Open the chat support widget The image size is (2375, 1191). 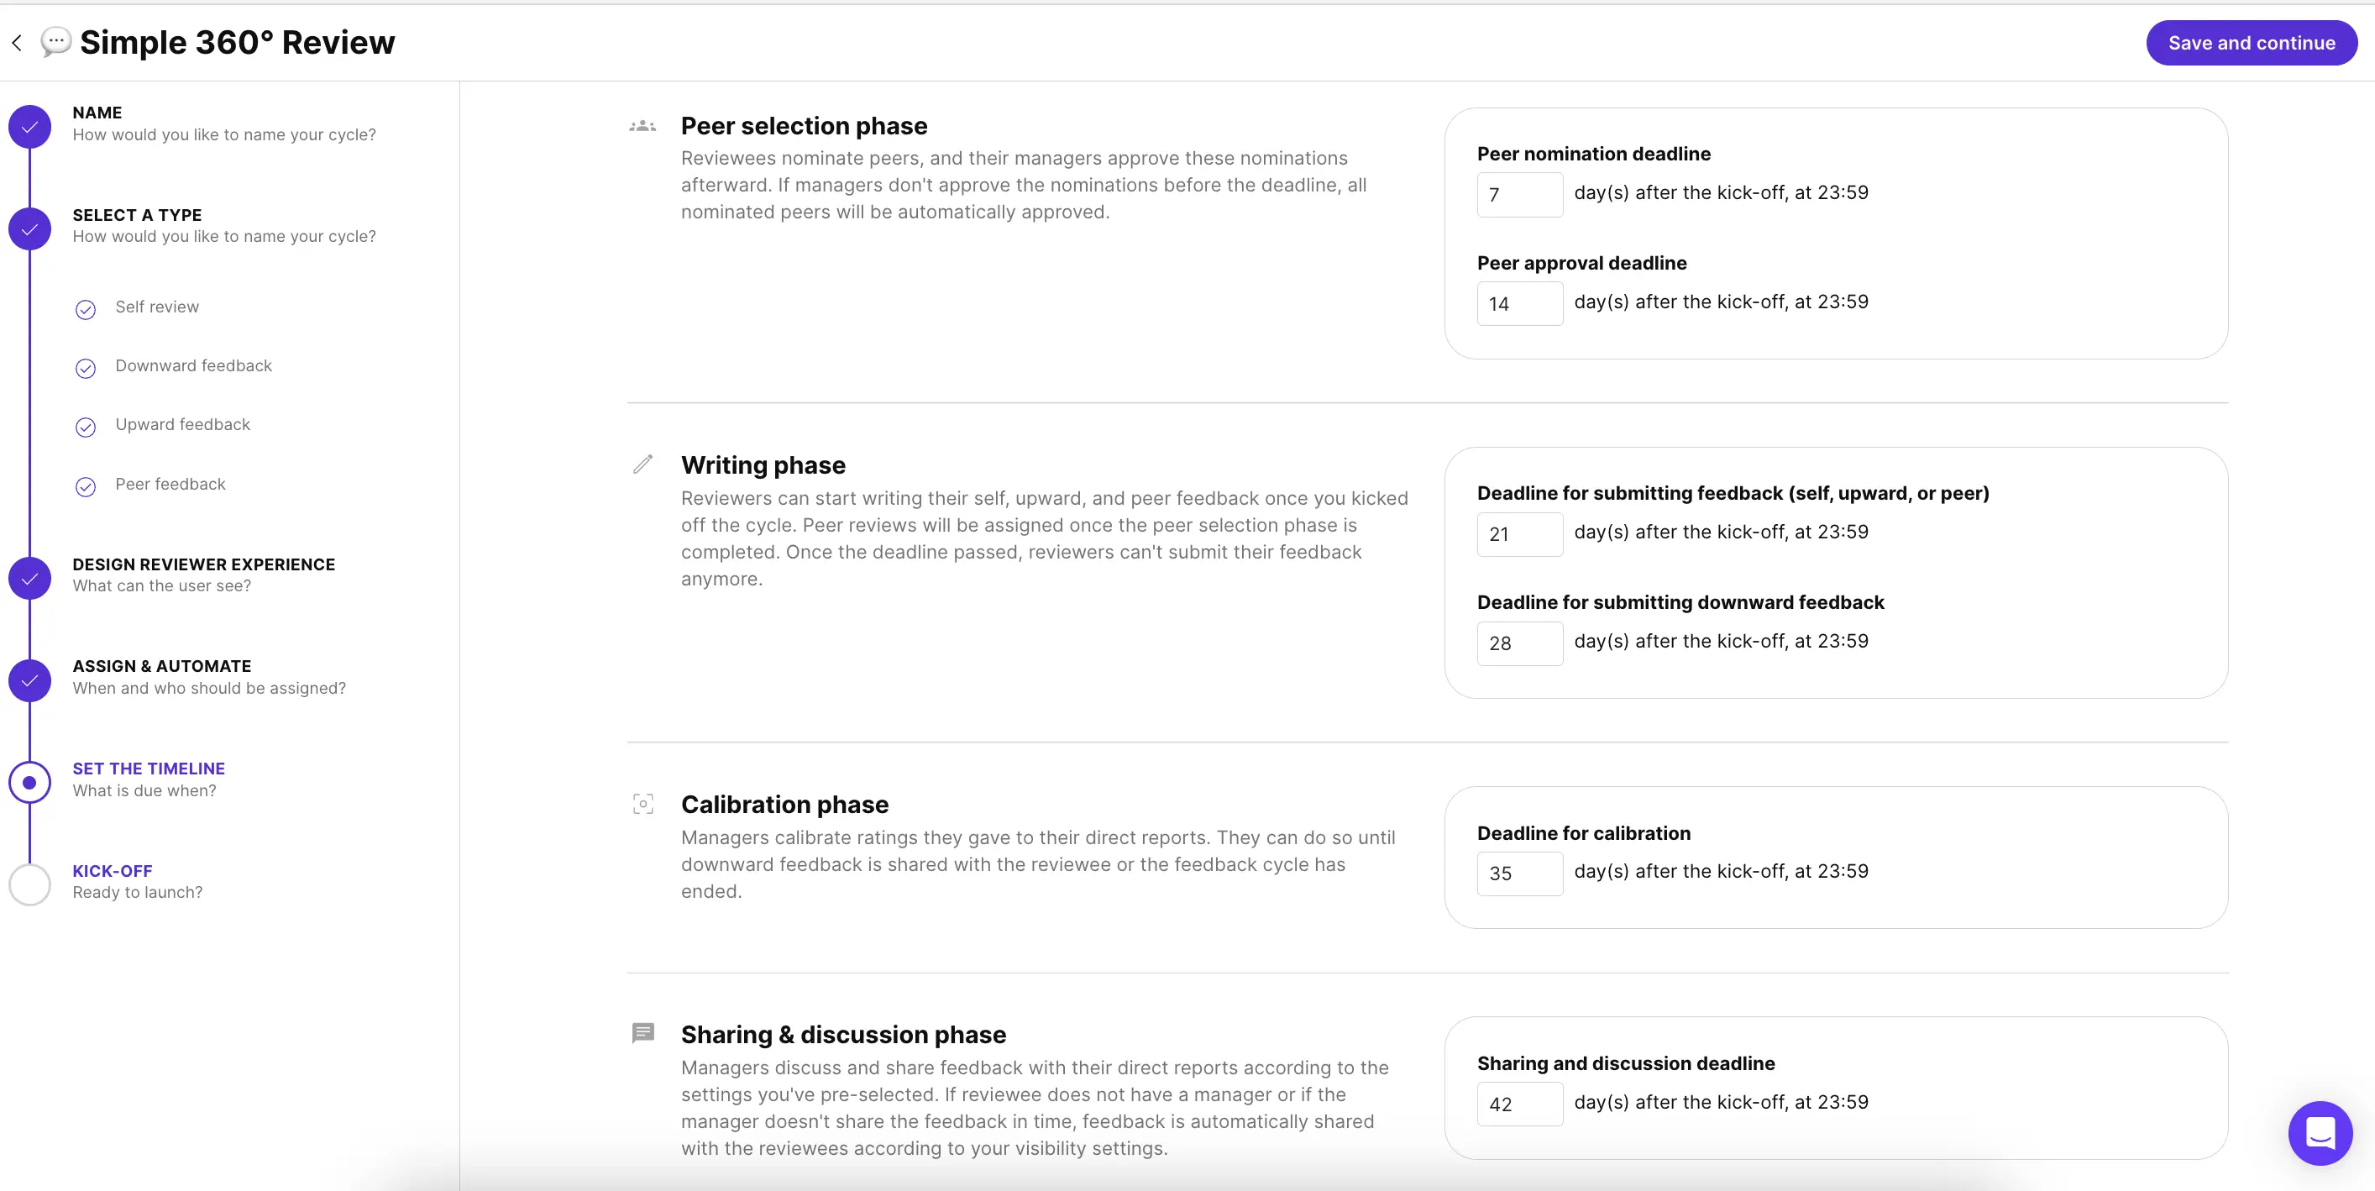[2320, 1133]
